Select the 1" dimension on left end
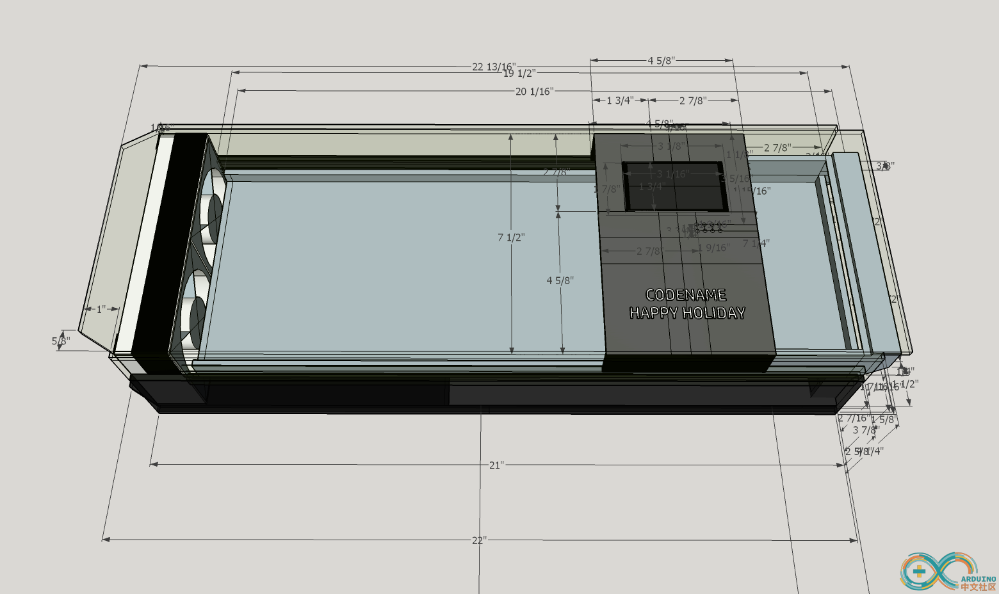 (x=101, y=310)
